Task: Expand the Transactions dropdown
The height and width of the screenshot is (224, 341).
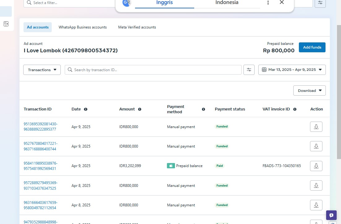Action: tap(42, 70)
